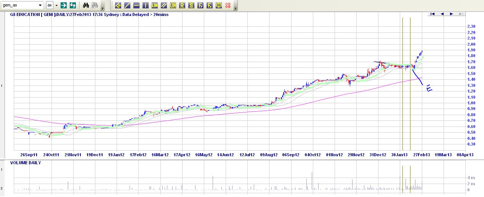Open the binoculars search icon
Screen dimensions: 484x197
[86, 5]
